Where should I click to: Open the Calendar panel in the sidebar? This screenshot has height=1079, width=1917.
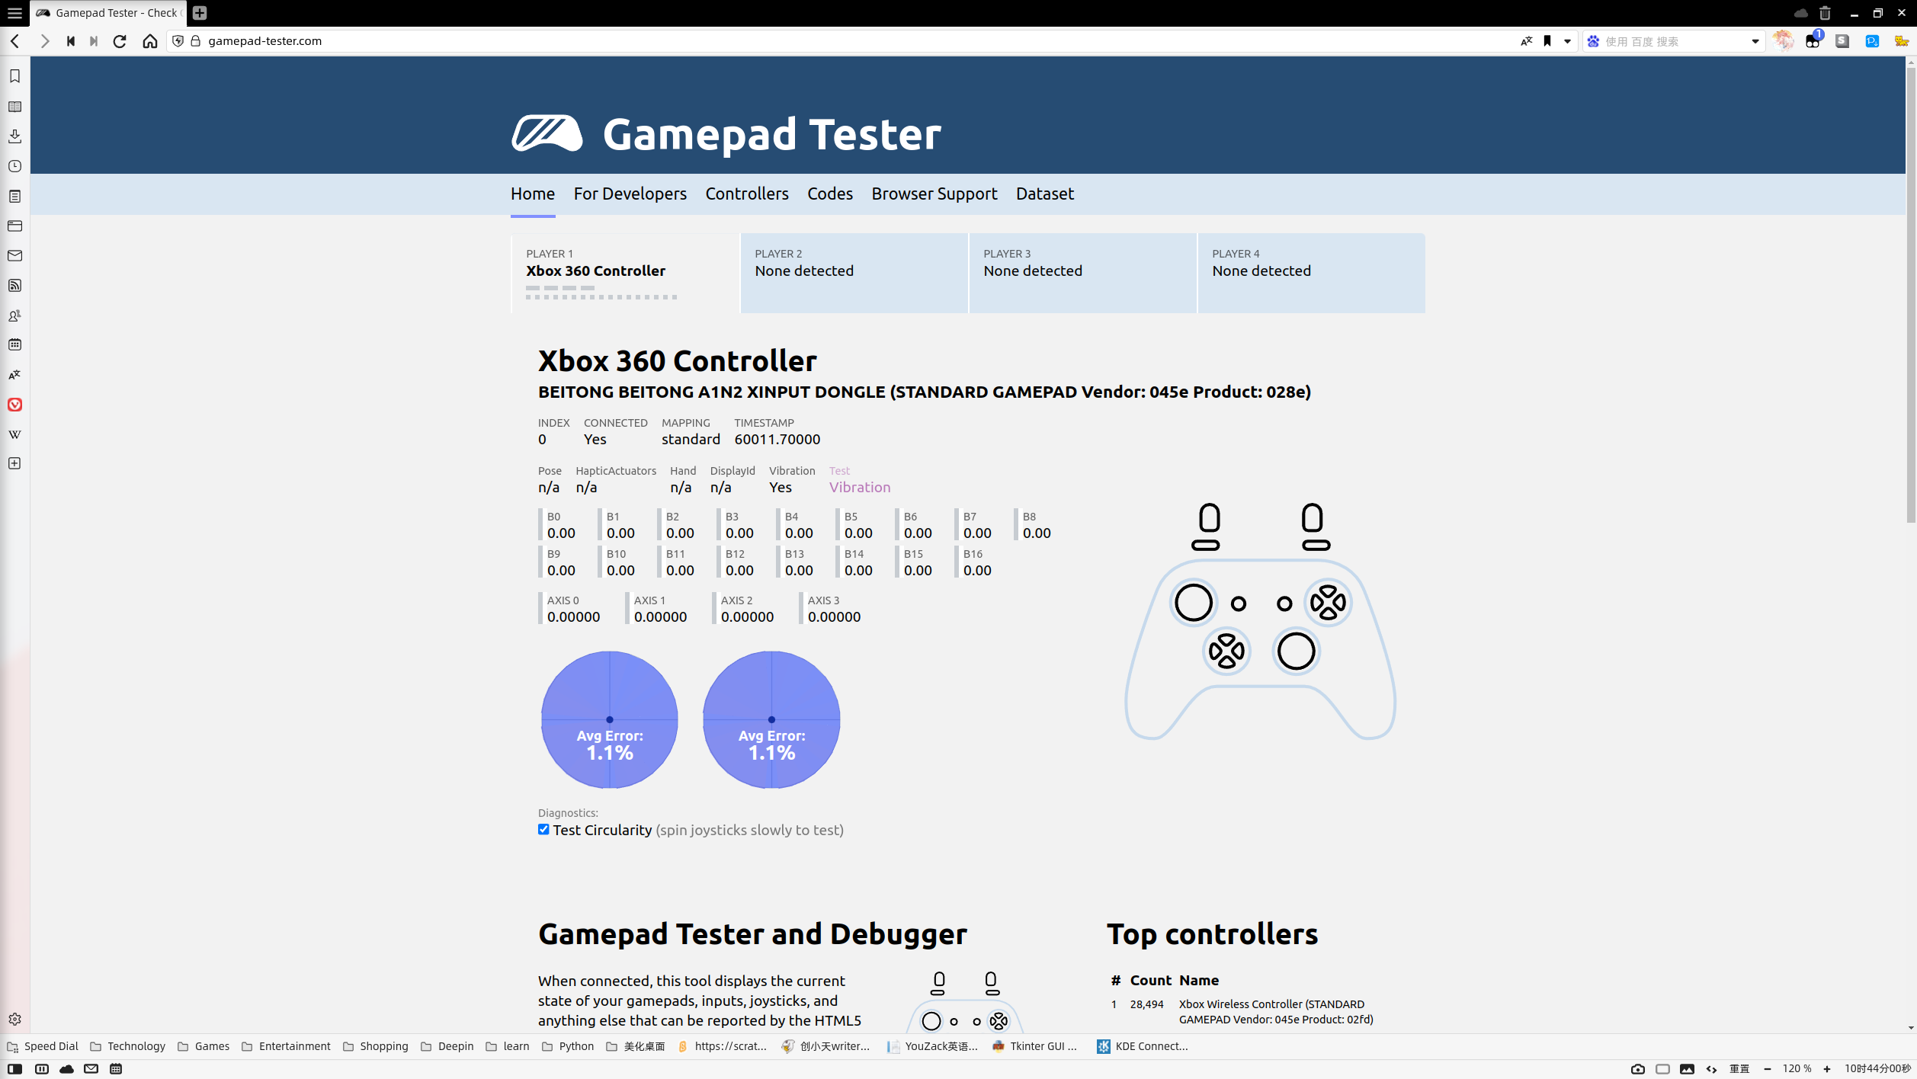15,345
